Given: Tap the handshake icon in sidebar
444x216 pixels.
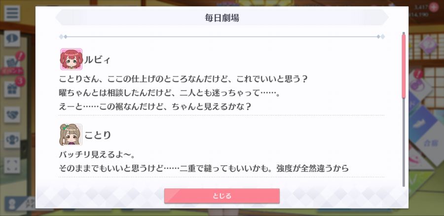Looking at the screenshot, I should click(12, 114).
